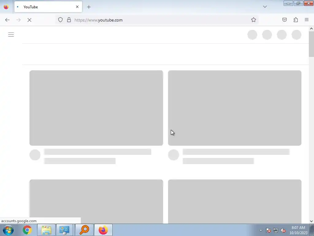The image size is (314, 236).
Task: Open the YouTube hamburger guide menu
Action: click(11, 34)
